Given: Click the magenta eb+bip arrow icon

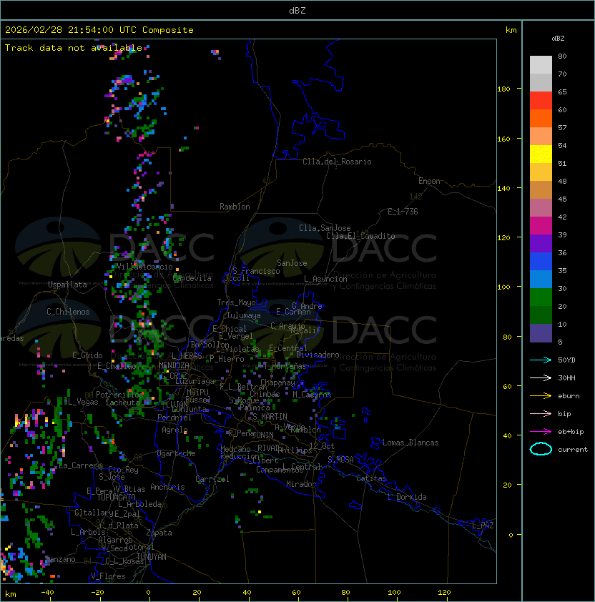Looking at the screenshot, I should pyautogui.click(x=541, y=431).
